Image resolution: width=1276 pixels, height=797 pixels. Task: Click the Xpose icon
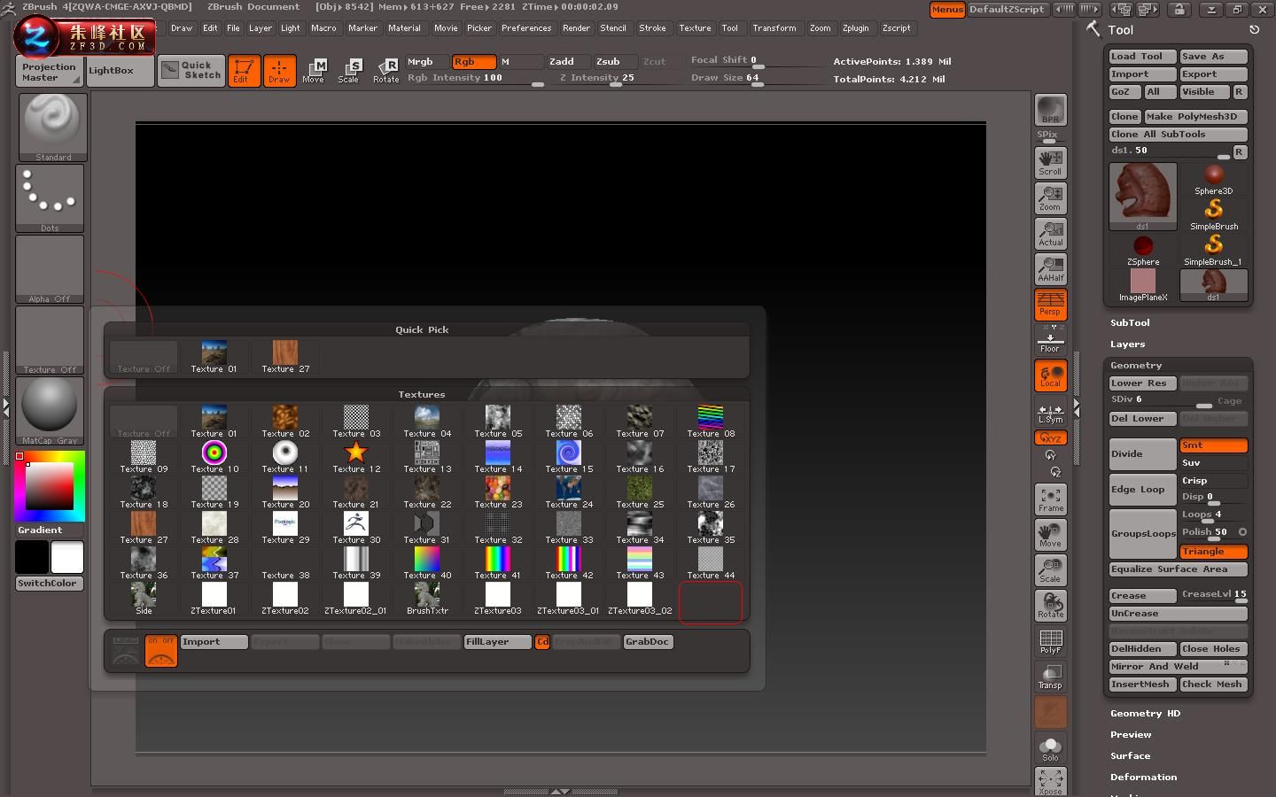pos(1050,782)
